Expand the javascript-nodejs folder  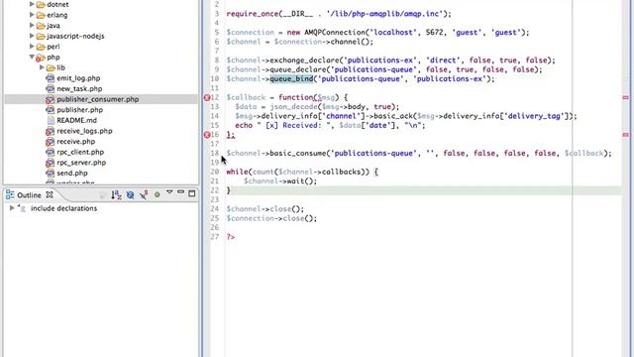click(32, 36)
